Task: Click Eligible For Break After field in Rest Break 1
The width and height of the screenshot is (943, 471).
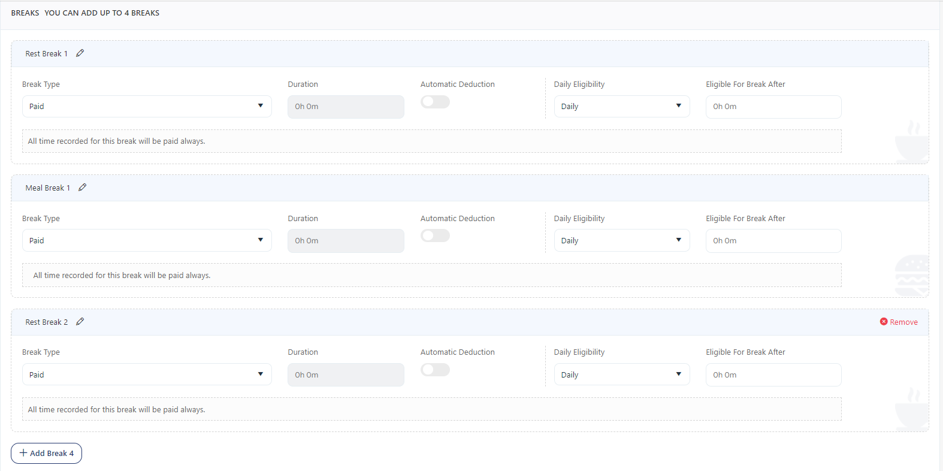Action: coord(773,107)
